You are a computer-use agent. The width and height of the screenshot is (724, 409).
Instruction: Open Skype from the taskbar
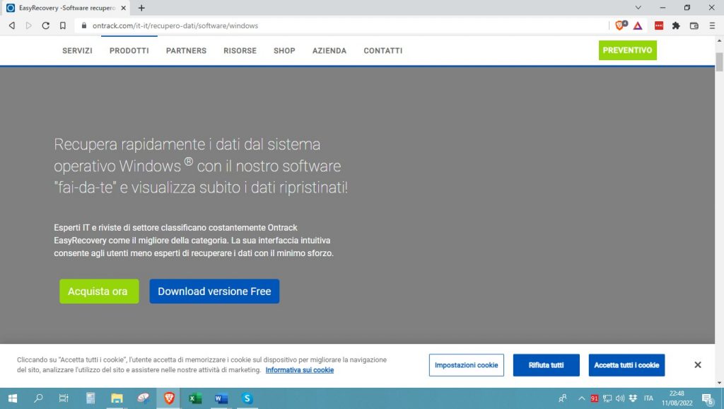tap(247, 398)
